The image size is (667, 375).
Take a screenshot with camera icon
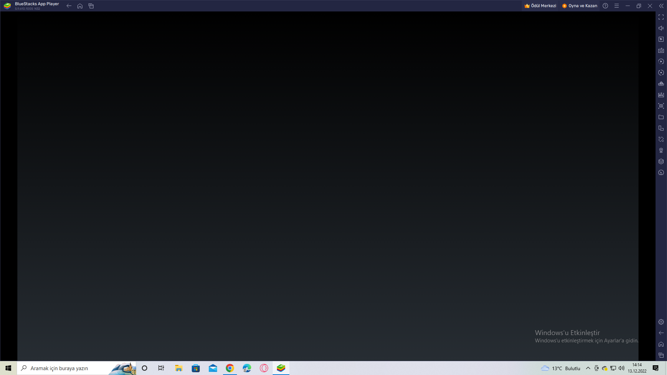(661, 106)
